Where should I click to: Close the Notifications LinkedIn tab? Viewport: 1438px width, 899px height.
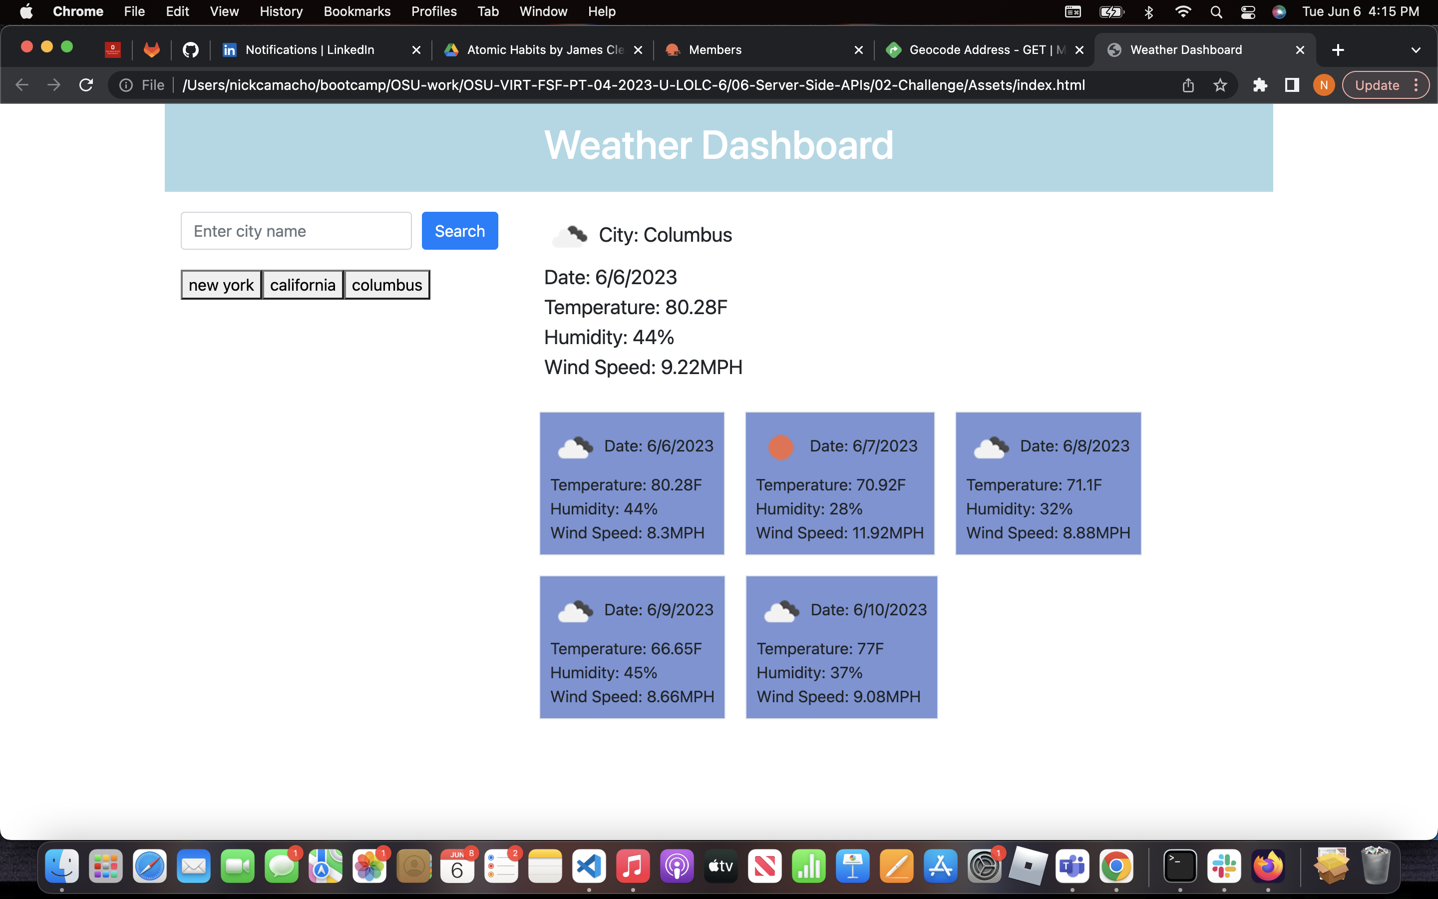(x=416, y=50)
